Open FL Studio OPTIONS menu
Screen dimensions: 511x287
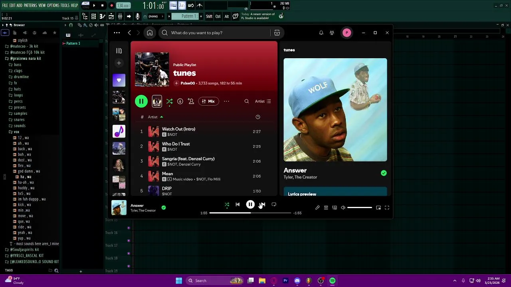click(53, 6)
